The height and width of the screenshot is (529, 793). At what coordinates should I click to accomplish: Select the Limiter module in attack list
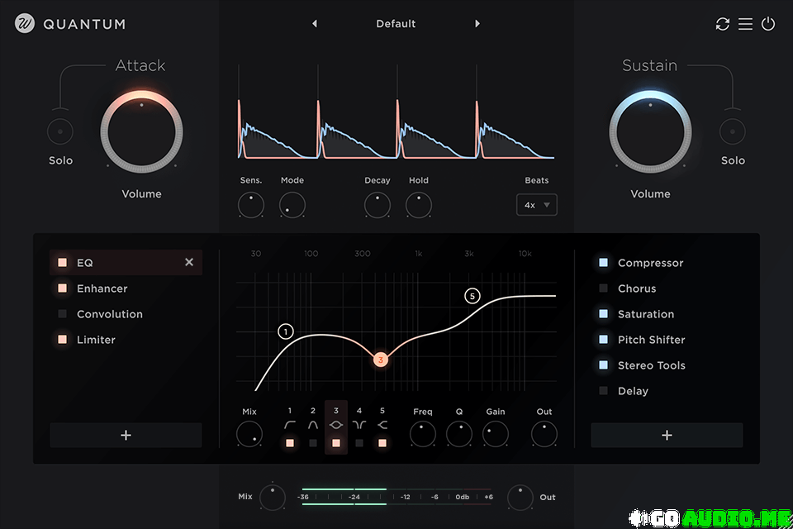[x=96, y=340]
